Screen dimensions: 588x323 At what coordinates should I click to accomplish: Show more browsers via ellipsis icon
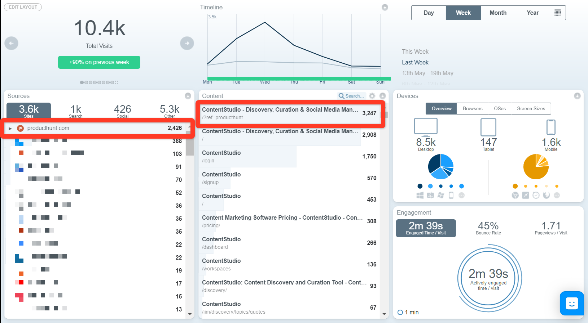(x=557, y=195)
